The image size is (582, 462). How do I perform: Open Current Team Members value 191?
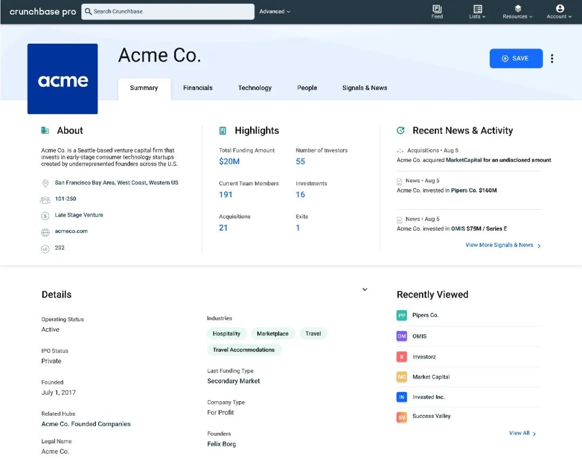[226, 194]
